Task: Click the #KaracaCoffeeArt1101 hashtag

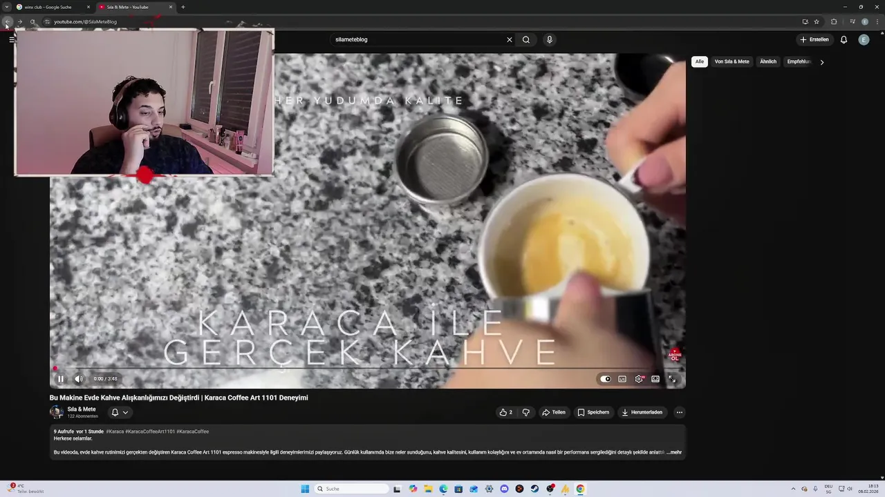Action: (x=150, y=431)
